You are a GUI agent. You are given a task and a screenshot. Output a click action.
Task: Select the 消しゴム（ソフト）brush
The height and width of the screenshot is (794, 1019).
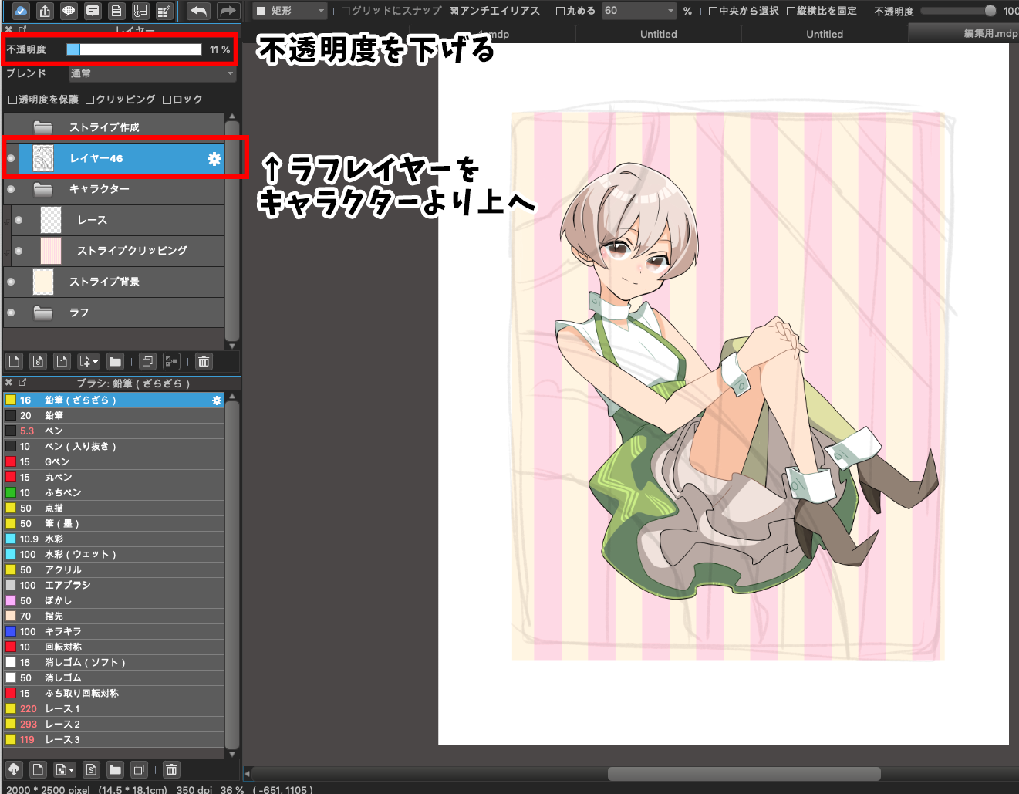point(84,662)
